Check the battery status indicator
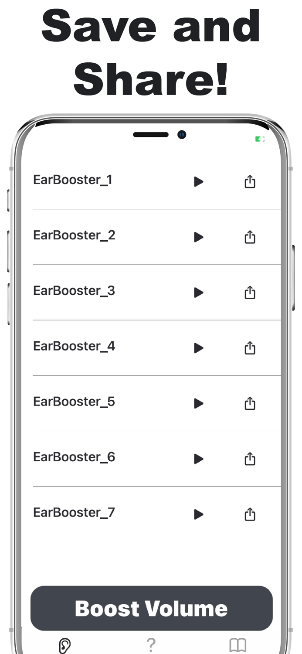This screenshot has height=654, width=302. (x=260, y=139)
